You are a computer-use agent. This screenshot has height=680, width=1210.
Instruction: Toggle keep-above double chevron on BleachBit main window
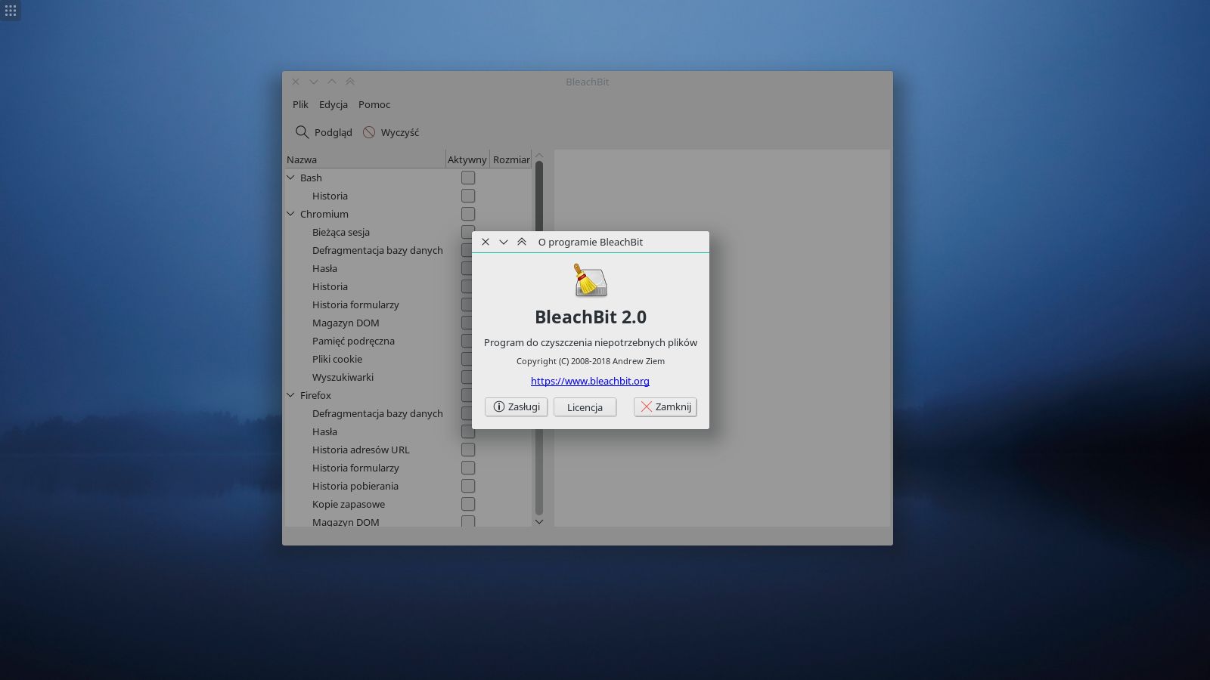pos(350,82)
